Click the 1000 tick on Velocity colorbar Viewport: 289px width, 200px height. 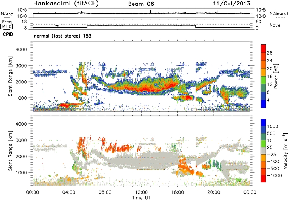click(273, 126)
